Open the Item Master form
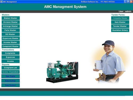Screen dimensions: 133x100 [x=120, y=22]
